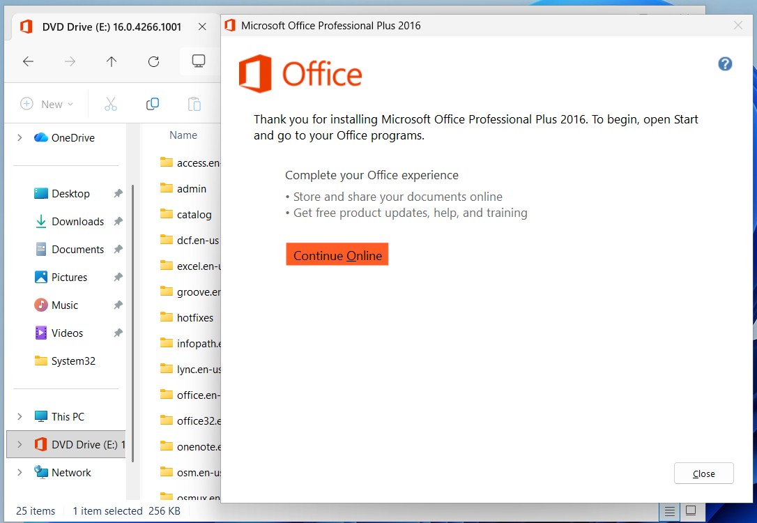Expand This PC in navigation pane
This screenshot has width=757, height=523.
coord(20,417)
